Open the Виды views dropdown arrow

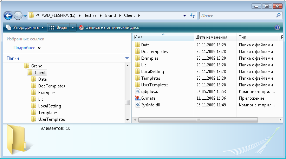(x=73, y=27)
